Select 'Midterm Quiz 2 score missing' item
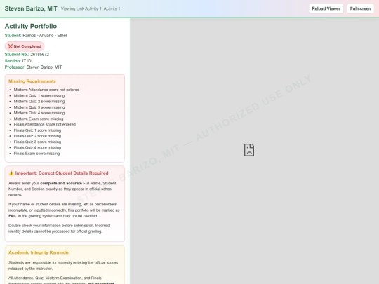Image resolution: width=379 pixels, height=284 pixels. coord(39,102)
